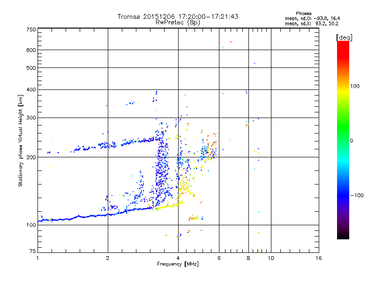Click the y-axis tick label '500'
The height and width of the screenshot is (281, 375).
[x=31, y=68]
